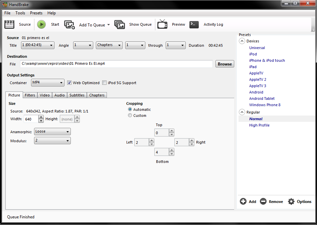
Task: Open the Anamorphic Loose dropdown
Action: (52, 132)
